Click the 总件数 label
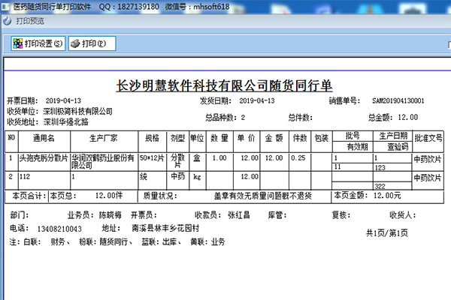 tap(300, 118)
